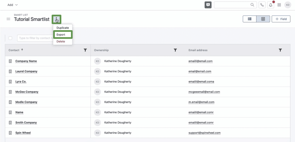Choose Export from the menu
This screenshot has width=295, height=142.
point(63,35)
